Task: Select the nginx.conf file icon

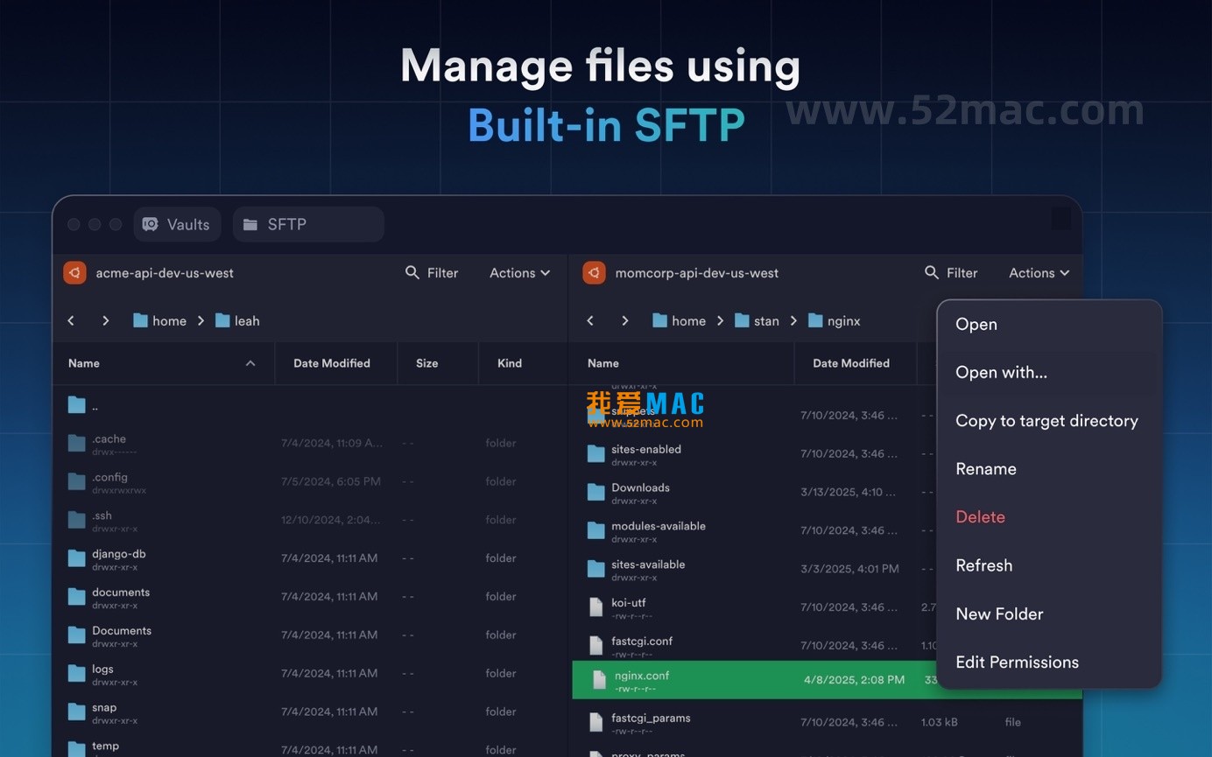Action: 599,680
